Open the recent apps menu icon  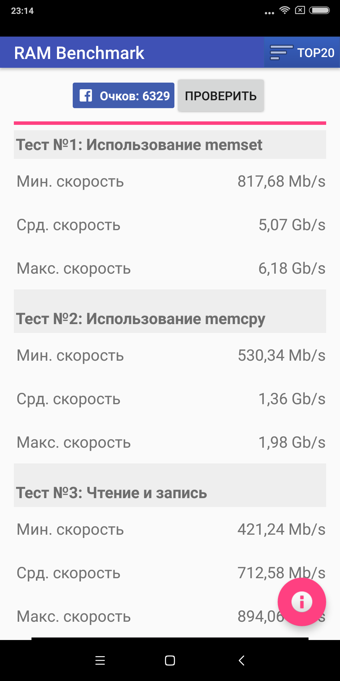tap(100, 661)
